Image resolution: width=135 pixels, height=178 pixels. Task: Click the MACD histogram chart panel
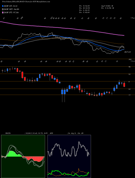(23, 156)
